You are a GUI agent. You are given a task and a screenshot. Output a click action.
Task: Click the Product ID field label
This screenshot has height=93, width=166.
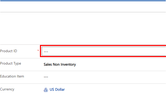point(9,51)
